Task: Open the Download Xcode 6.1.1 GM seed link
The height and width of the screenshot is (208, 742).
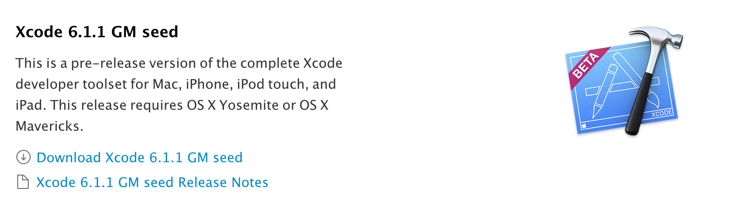Action: (139, 157)
